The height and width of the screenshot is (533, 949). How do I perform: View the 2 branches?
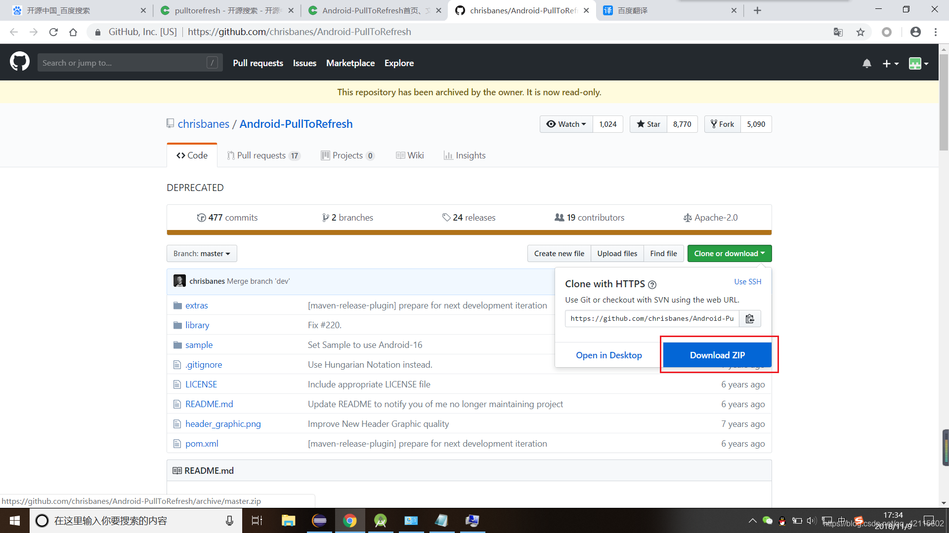coord(348,218)
